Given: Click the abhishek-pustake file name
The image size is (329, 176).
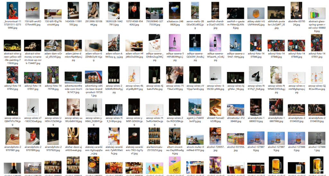Looking at the screenshot, I should coord(276,24).
